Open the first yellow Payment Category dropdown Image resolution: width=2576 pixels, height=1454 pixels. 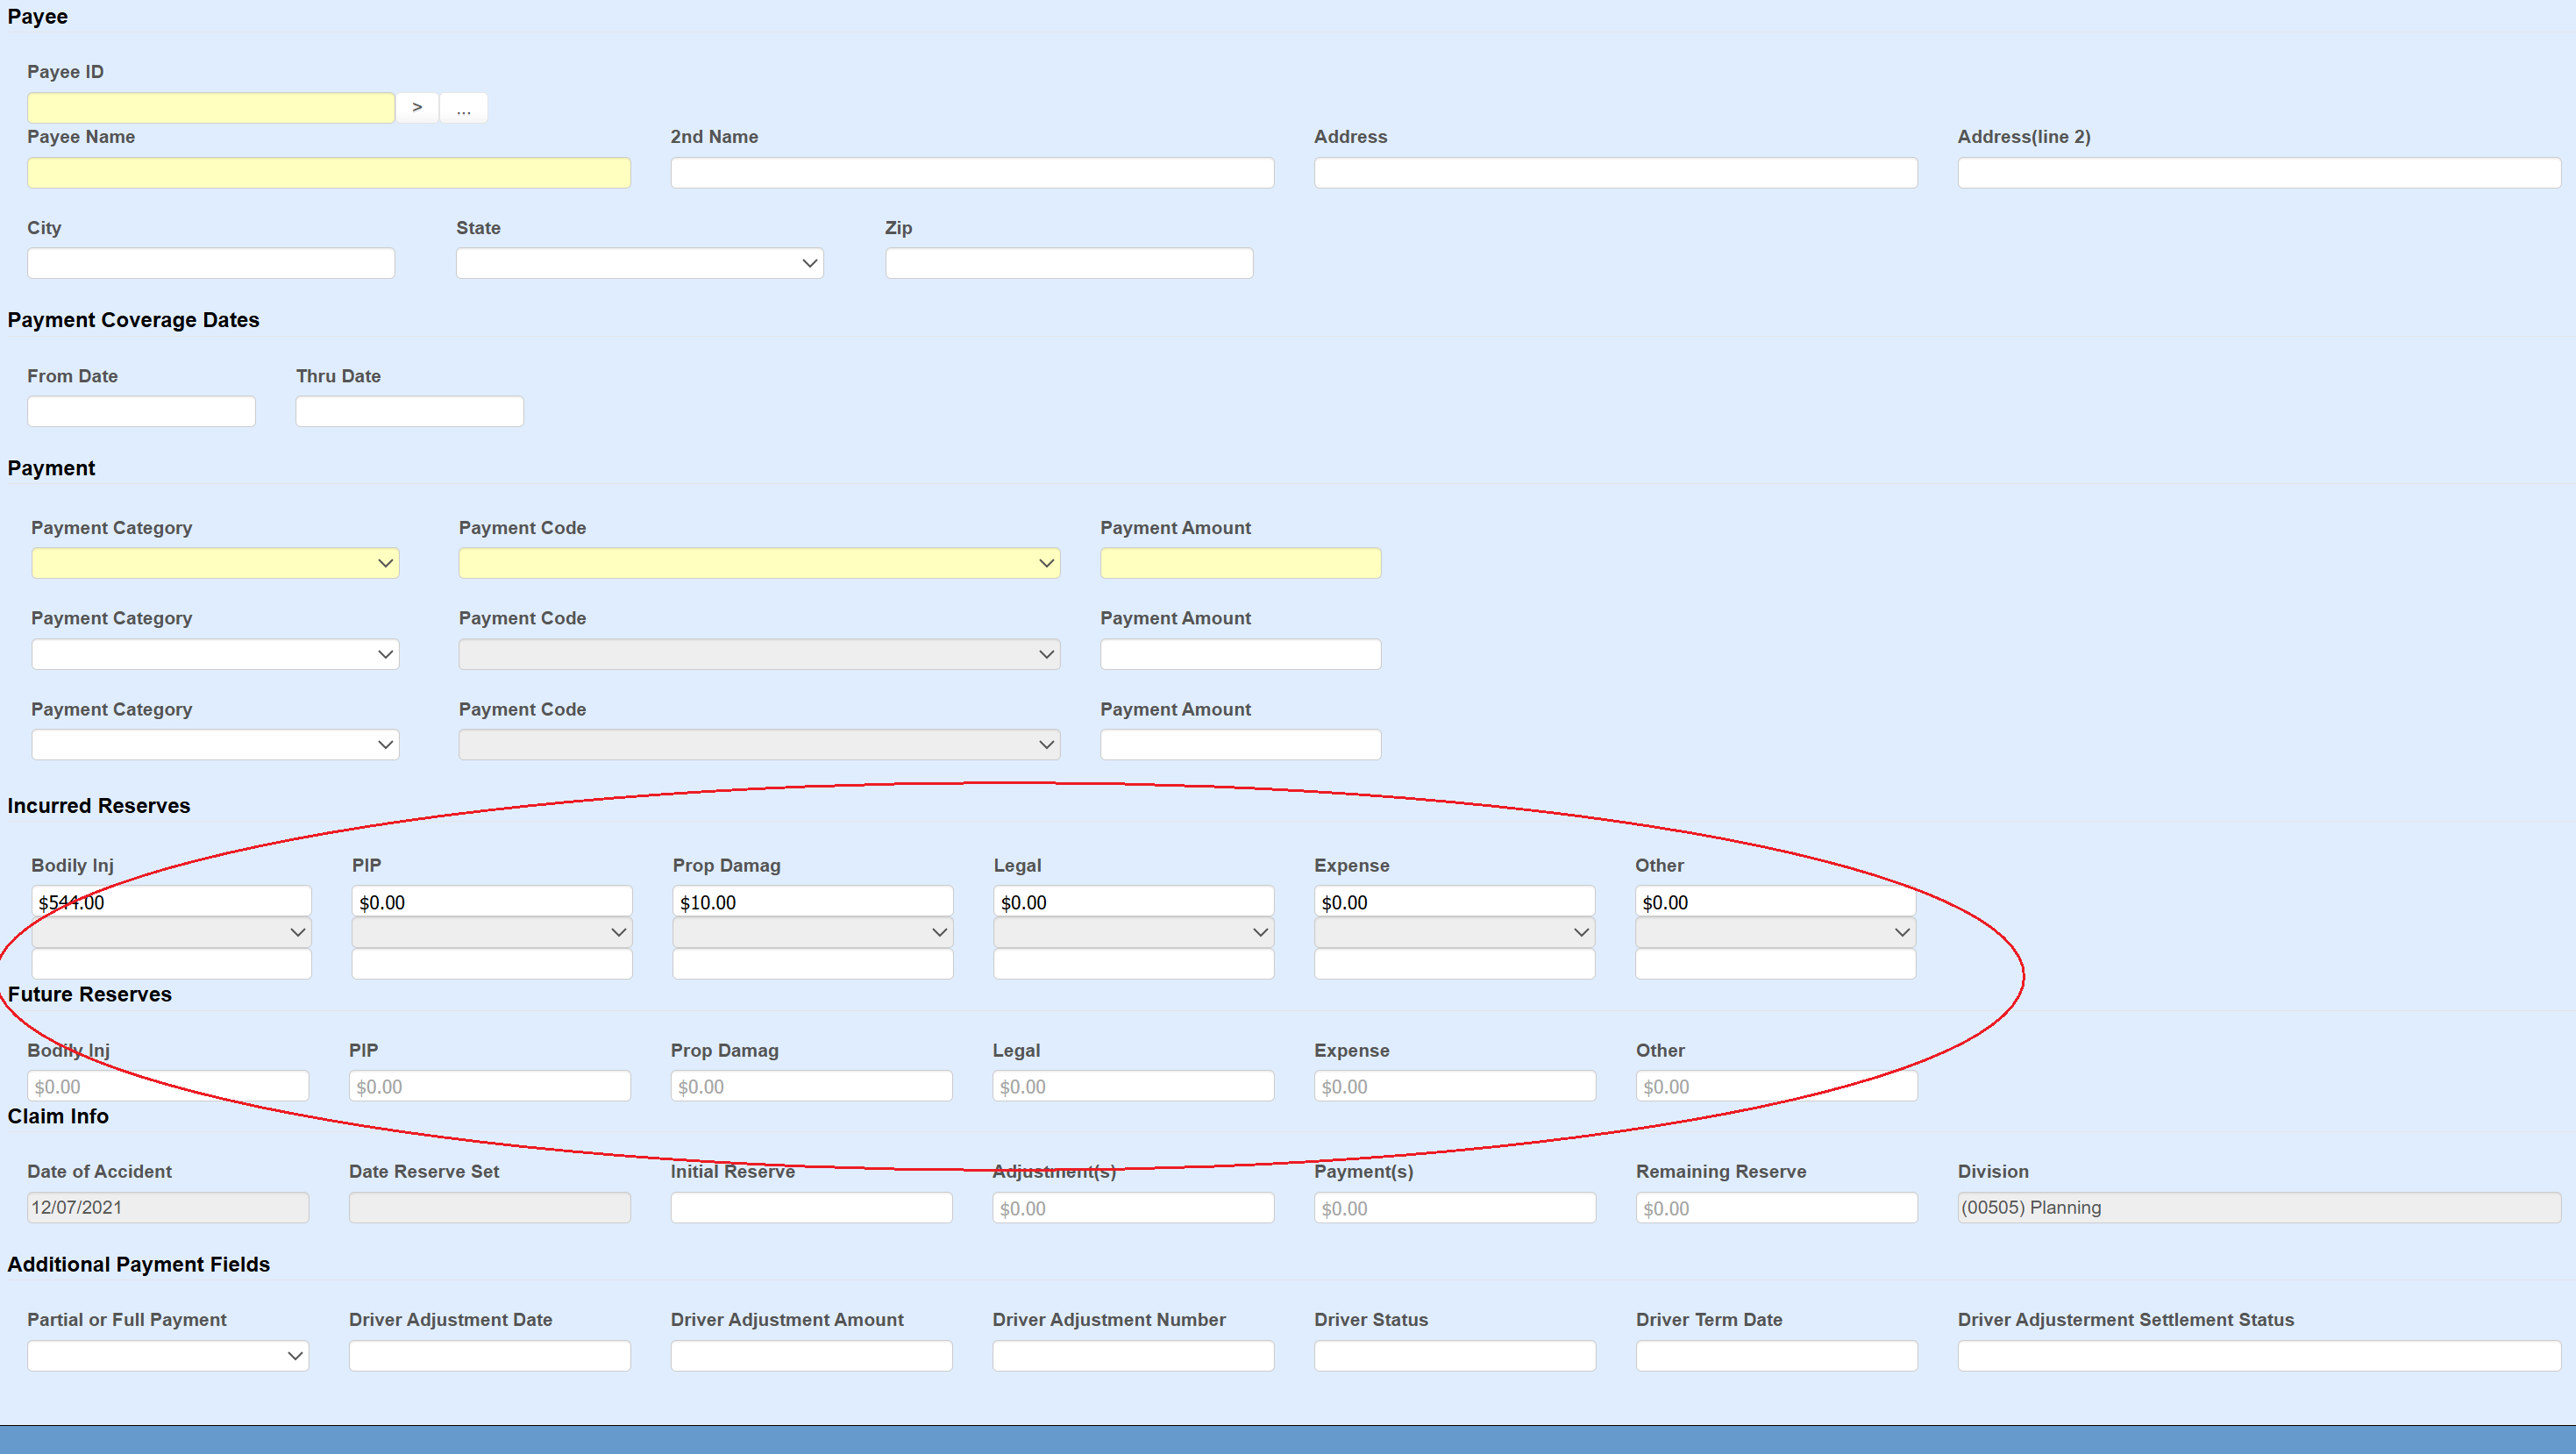[215, 563]
